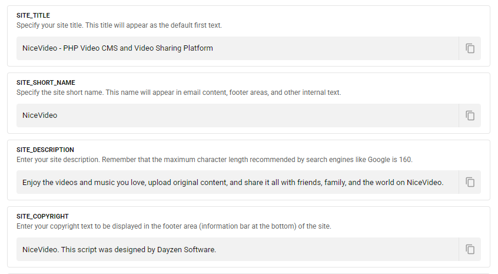Image resolution: width=498 pixels, height=274 pixels.
Task: Click the SITE_TITLE heading label
Action: click(x=33, y=16)
